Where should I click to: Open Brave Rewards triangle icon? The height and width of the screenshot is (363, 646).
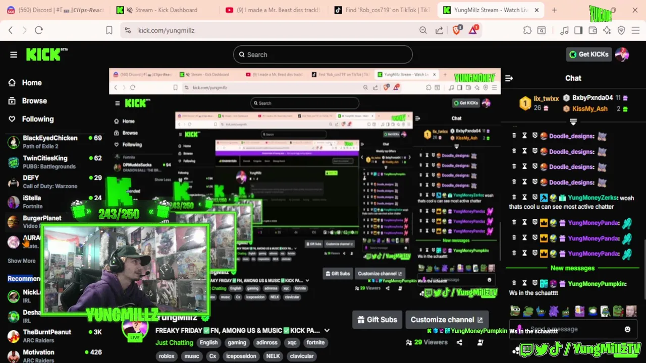473,30
